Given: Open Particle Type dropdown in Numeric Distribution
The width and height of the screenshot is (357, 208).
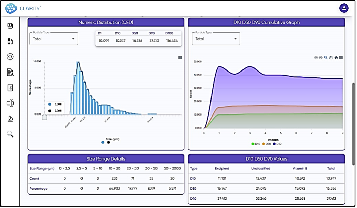Looking at the screenshot, I should pyautogui.click(x=54, y=39).
